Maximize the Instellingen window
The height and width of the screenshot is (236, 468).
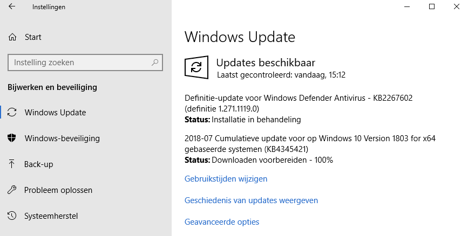pos(432,6)
